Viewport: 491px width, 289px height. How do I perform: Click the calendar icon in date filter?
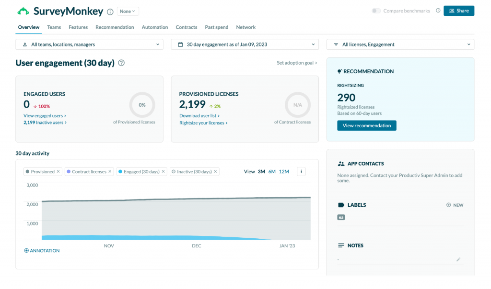(x=180, y=44)
